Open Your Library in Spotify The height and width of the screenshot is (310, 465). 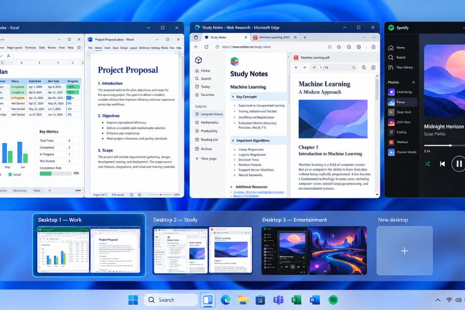[401, 67]
